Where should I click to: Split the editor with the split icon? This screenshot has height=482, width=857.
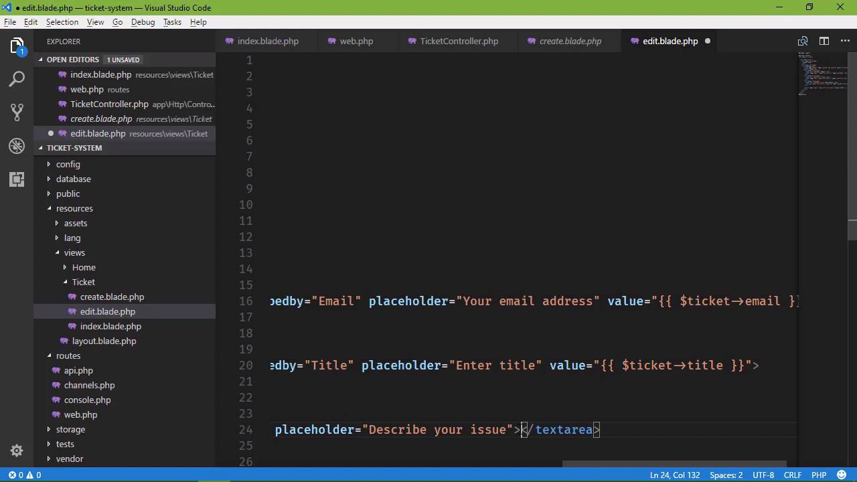[x=824, y=41]
